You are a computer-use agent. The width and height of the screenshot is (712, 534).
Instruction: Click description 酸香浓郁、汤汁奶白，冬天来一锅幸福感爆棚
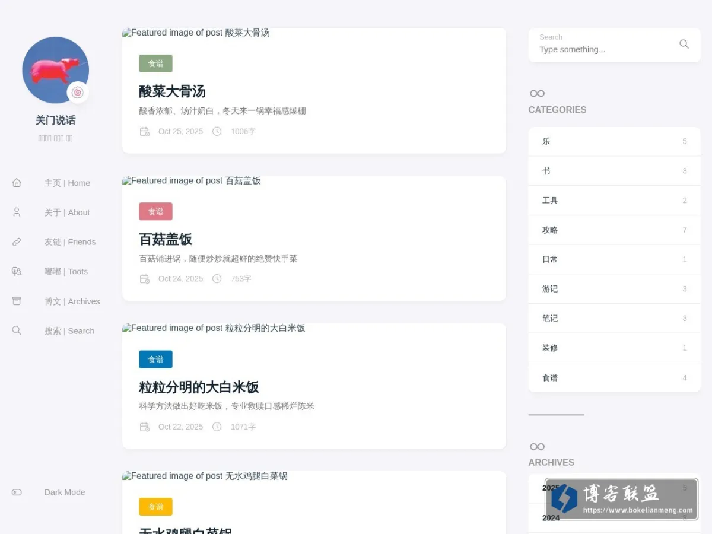point(223,110)
